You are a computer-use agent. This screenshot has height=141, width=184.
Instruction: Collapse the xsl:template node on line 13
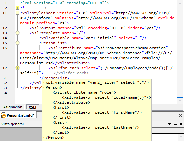17,33
